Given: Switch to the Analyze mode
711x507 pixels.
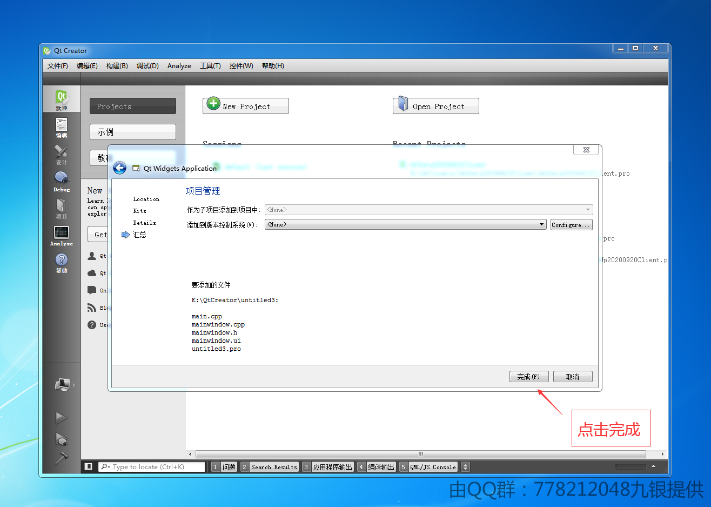Looking at the screenshot, I should click(62, 236).
